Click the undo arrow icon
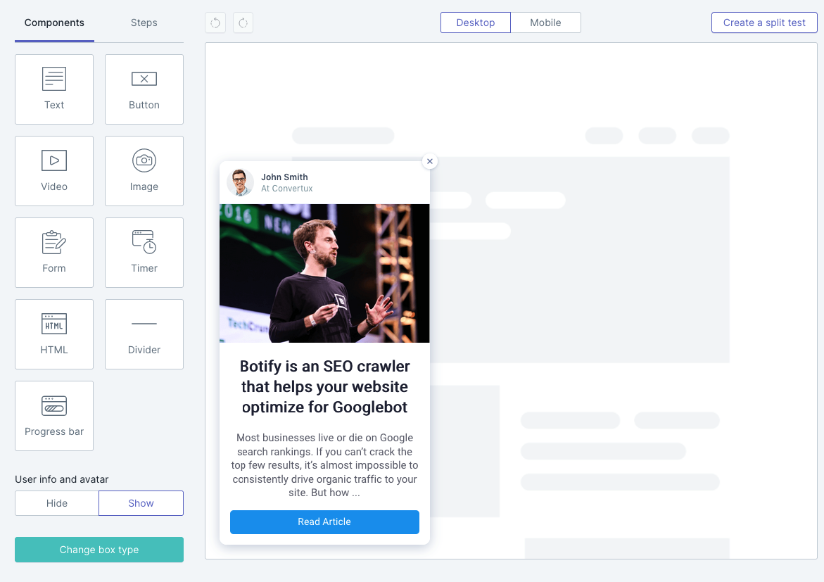 tap(215, 23)
